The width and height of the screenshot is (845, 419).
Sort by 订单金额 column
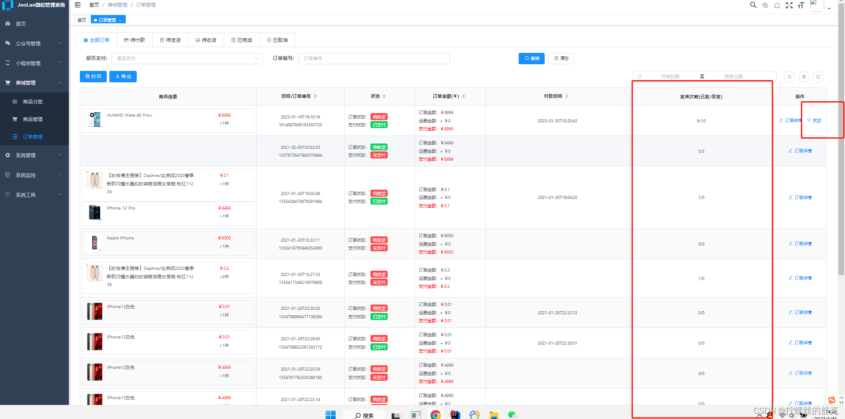[464, 96]
